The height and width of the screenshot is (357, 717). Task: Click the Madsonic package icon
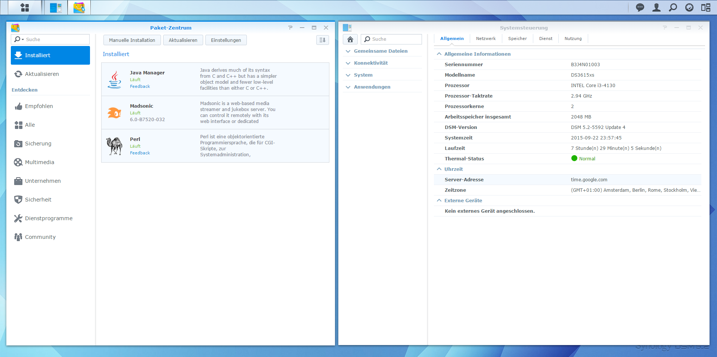coord(114,113)
